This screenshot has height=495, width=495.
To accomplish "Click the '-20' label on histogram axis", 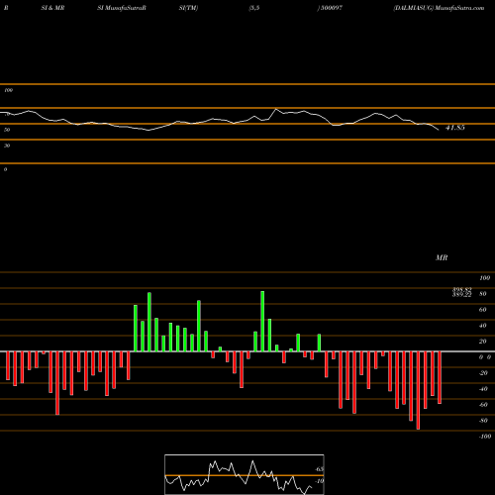I will pyautogui.click(x=483, y=373).
